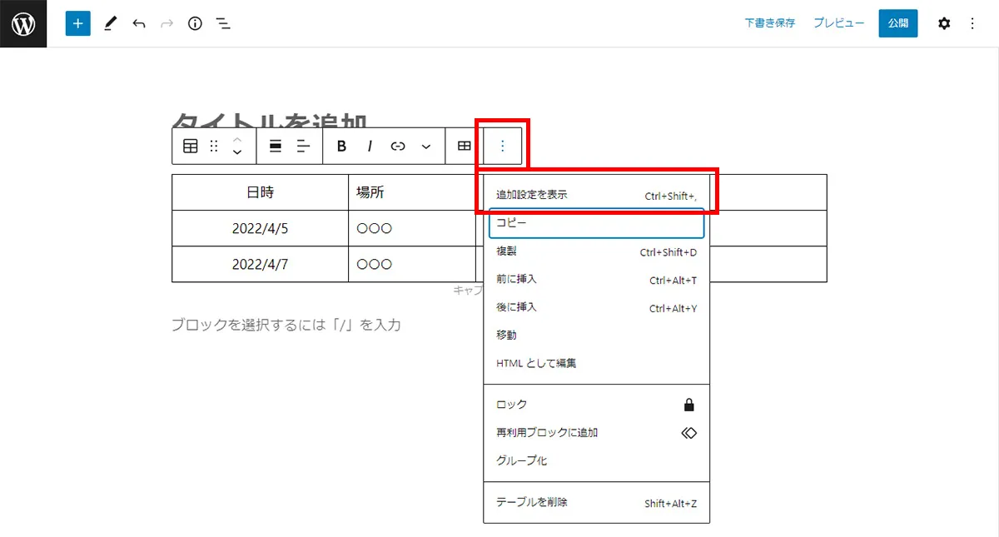Open the block inserter with the plus icon
This screenshot has height=537, width=999.
[77, 23]
